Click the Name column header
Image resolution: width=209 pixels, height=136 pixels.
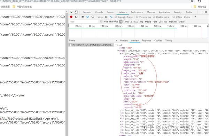click(91, 40)
